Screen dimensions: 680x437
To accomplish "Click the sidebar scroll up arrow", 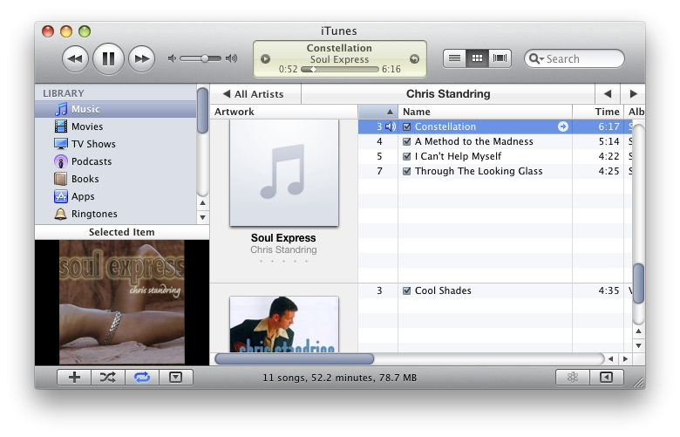I will coord(202,202).
